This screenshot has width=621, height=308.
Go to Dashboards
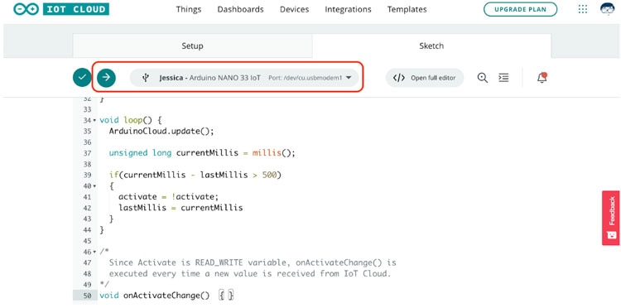[x=240, y=9]
